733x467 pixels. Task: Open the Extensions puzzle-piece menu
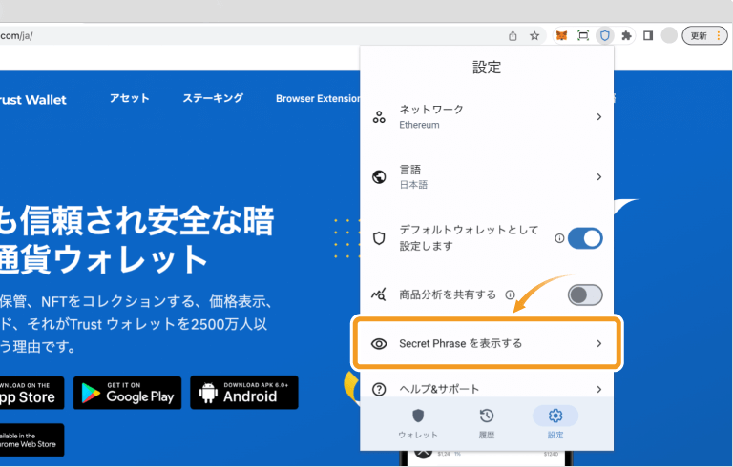click(626, 35)
